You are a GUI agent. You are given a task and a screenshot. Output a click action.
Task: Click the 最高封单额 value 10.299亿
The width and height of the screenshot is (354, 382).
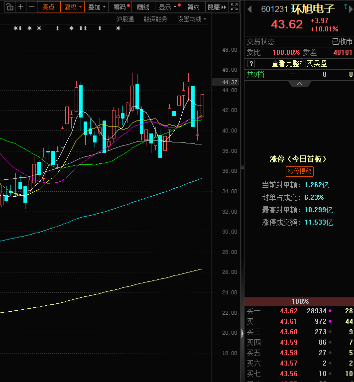(x=319, y=210)
